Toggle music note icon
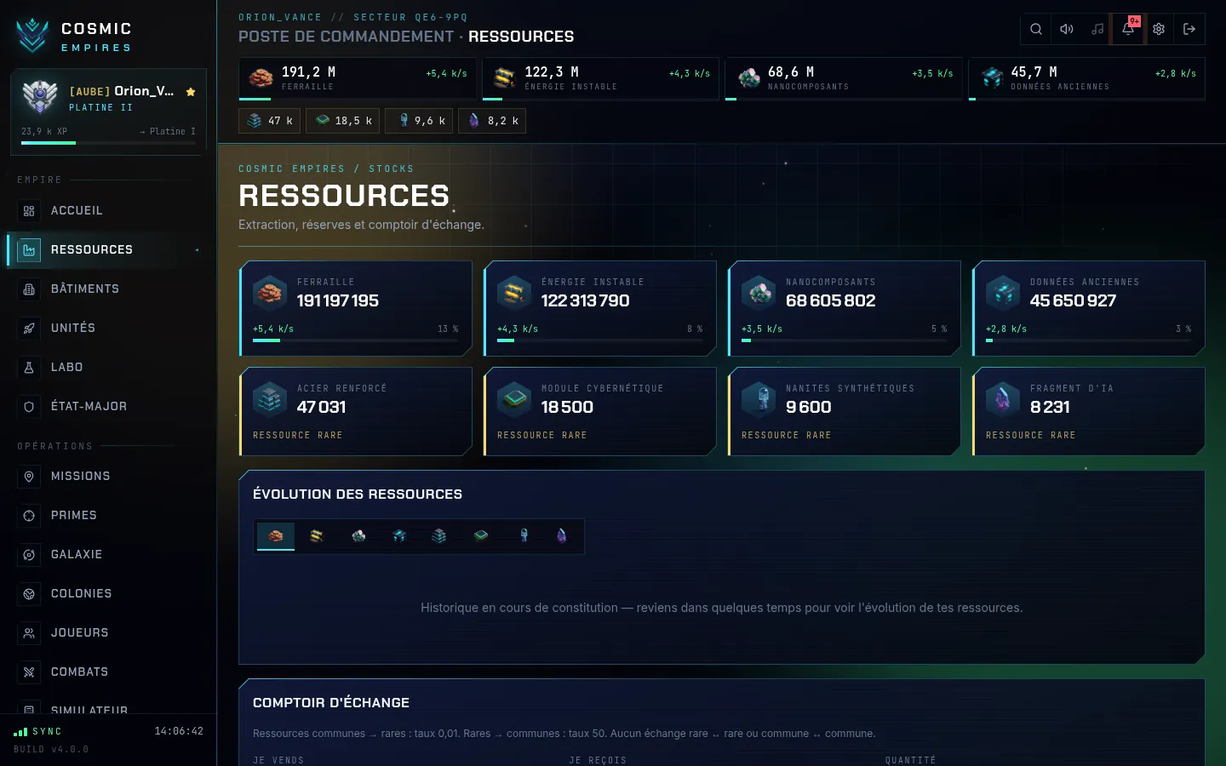1226x766 pixels. (1097, 29)
